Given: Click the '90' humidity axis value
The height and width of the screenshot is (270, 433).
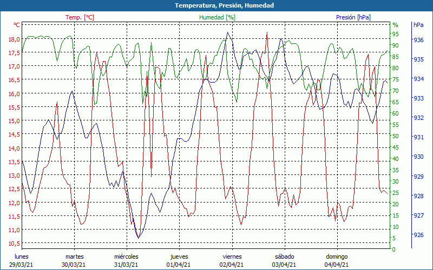Looking at the screenshot, I should point(396,45).
